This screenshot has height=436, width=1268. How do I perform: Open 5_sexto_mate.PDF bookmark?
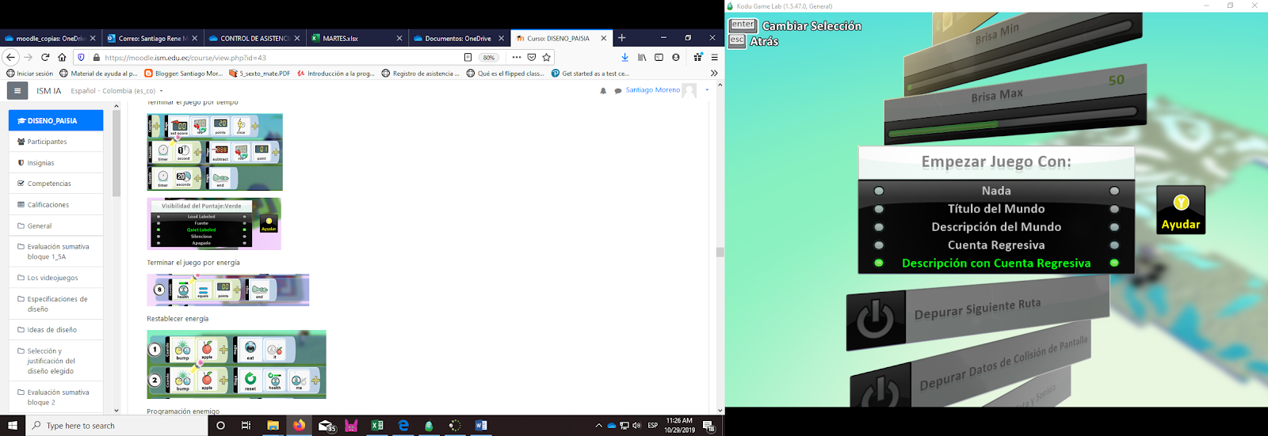pyautogui.click(x=259, y=74)
